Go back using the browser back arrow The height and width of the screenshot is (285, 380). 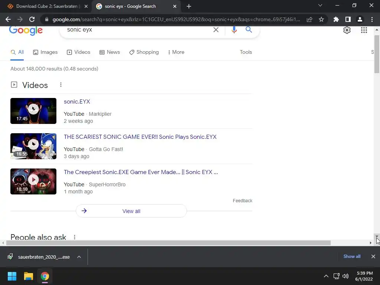(x=8, y=19)
